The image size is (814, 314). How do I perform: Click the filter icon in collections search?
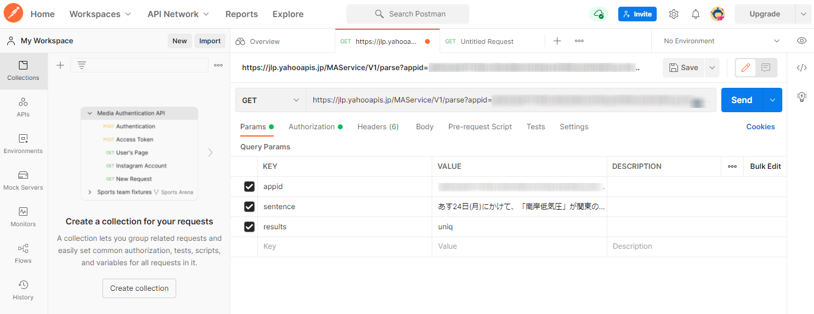point(81,65)
